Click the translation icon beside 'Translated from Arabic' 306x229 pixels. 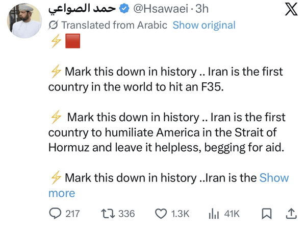pyautogui.click(x=54, y=26)
